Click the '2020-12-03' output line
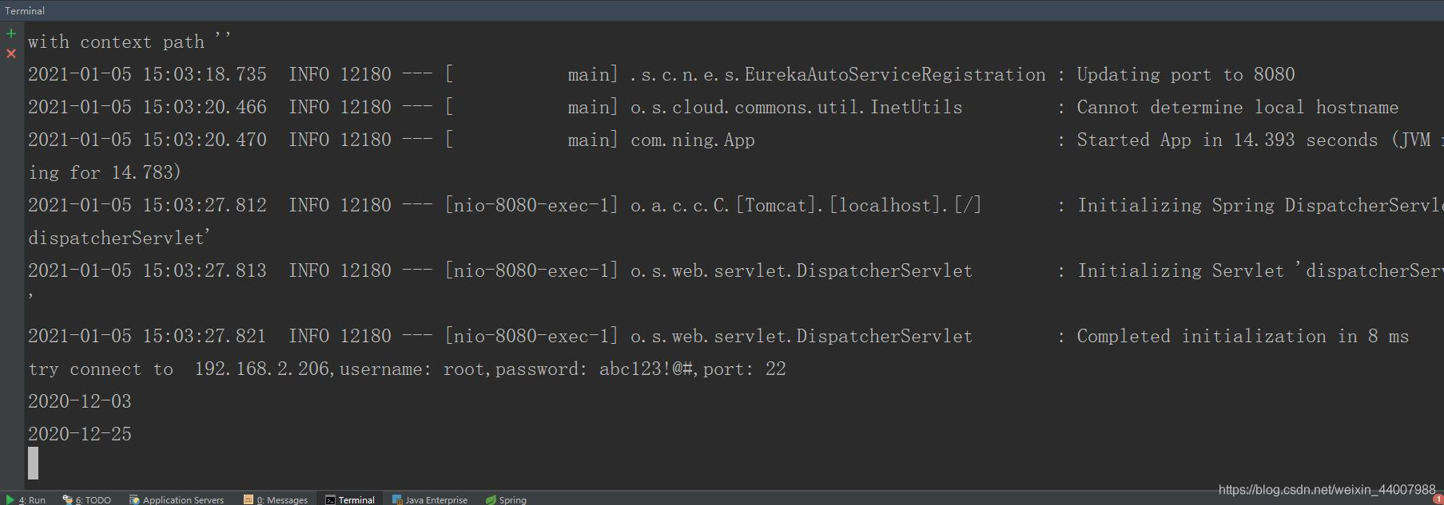 pos(80,401)
